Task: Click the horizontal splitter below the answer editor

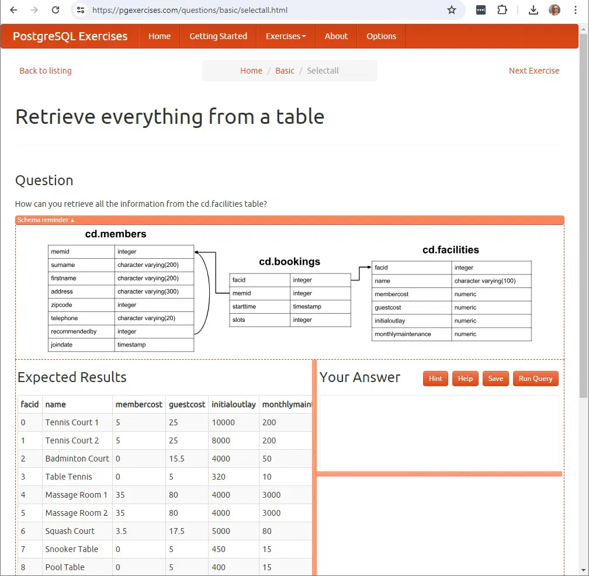Action: tap(439, 474)
